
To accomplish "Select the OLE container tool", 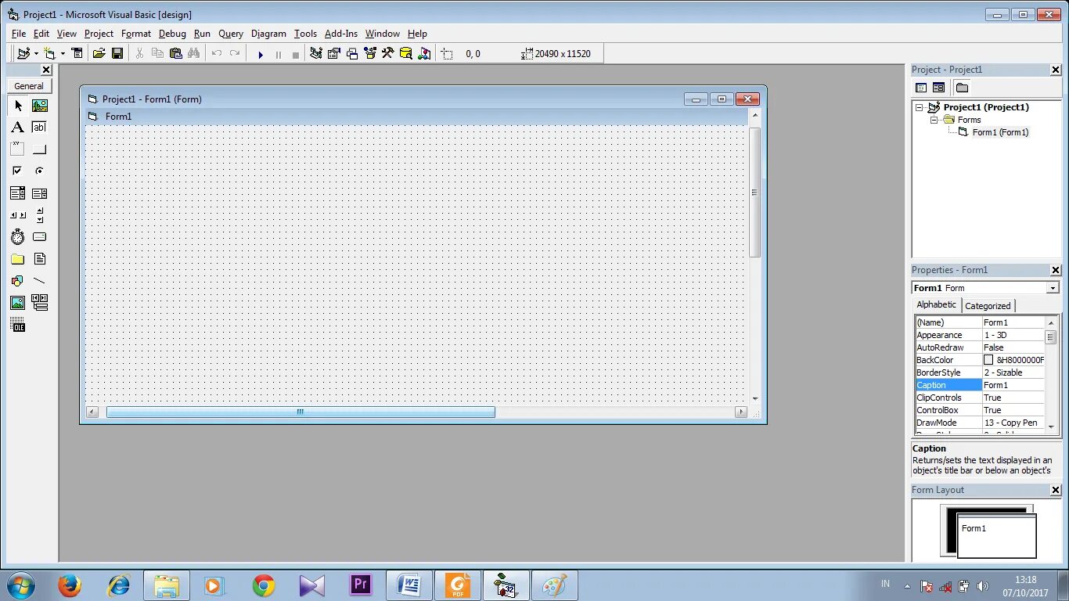I will tap(18, 325).
